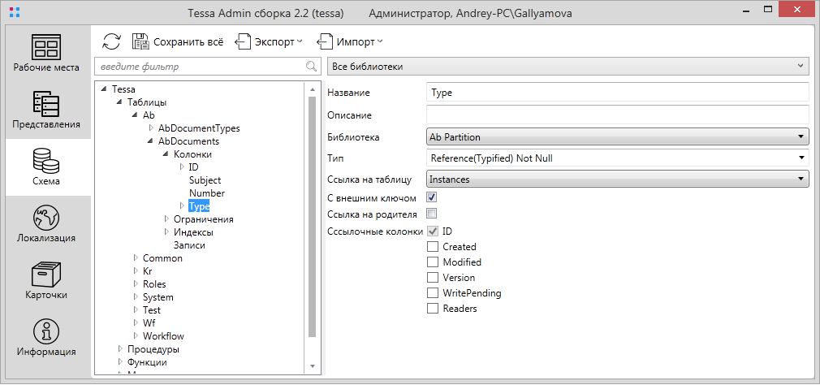820x385 pixels.
Task: Collapse the Ab tree node
Action: coord(136,115)
